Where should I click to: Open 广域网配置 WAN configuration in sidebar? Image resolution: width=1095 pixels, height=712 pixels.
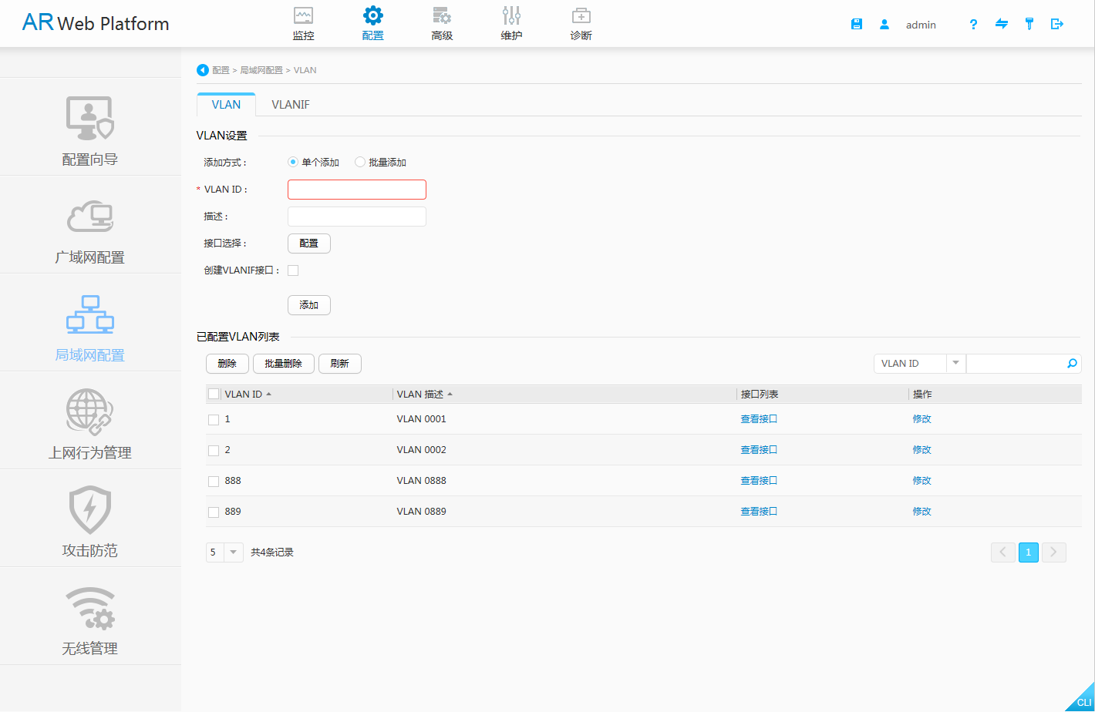pyautogui.click(x=90, y=225)
